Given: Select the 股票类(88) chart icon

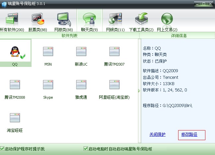Looking at the screenshot, I should pos(38,19).
